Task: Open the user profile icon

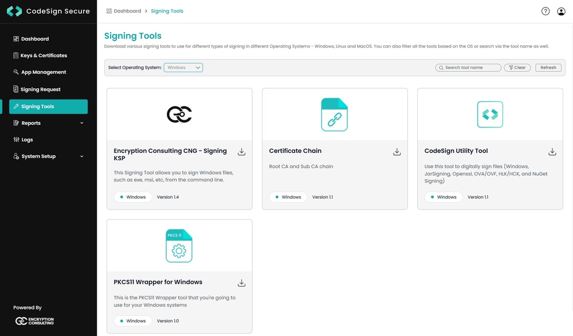Action: point(561,11)
